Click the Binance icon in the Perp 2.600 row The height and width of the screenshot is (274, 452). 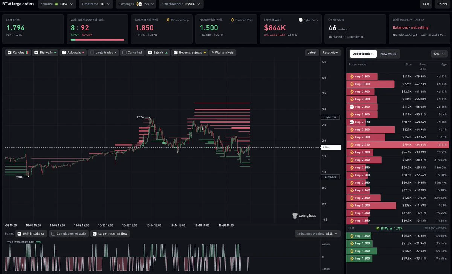352,130
